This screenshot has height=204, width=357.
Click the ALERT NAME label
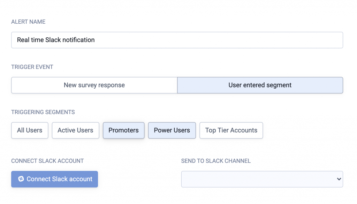point(28,22)
